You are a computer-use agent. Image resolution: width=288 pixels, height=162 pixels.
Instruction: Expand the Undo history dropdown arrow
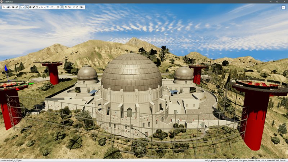[50, 7]
